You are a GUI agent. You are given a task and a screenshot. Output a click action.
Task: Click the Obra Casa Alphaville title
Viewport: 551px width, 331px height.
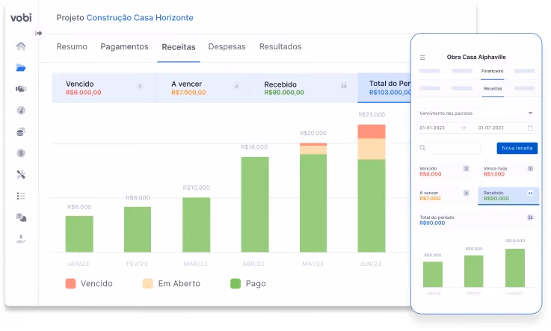coord(476,58)
